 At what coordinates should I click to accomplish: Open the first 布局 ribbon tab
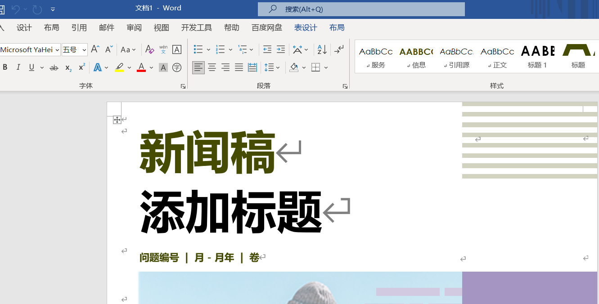point(52,27)
